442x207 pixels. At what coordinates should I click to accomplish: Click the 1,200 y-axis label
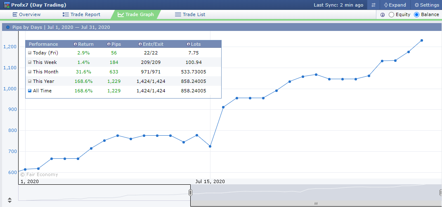[x=10, y=47]
